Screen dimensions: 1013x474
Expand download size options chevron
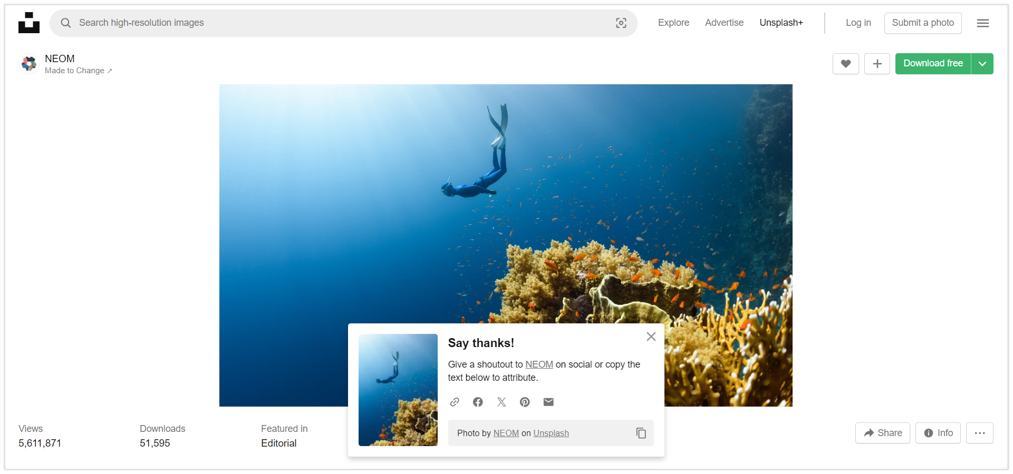point(982,64)
